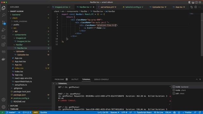Customize layout icon in title bar
Image resolution: width=203 pixels, height=114 pixels.
(x=200, y=2)
